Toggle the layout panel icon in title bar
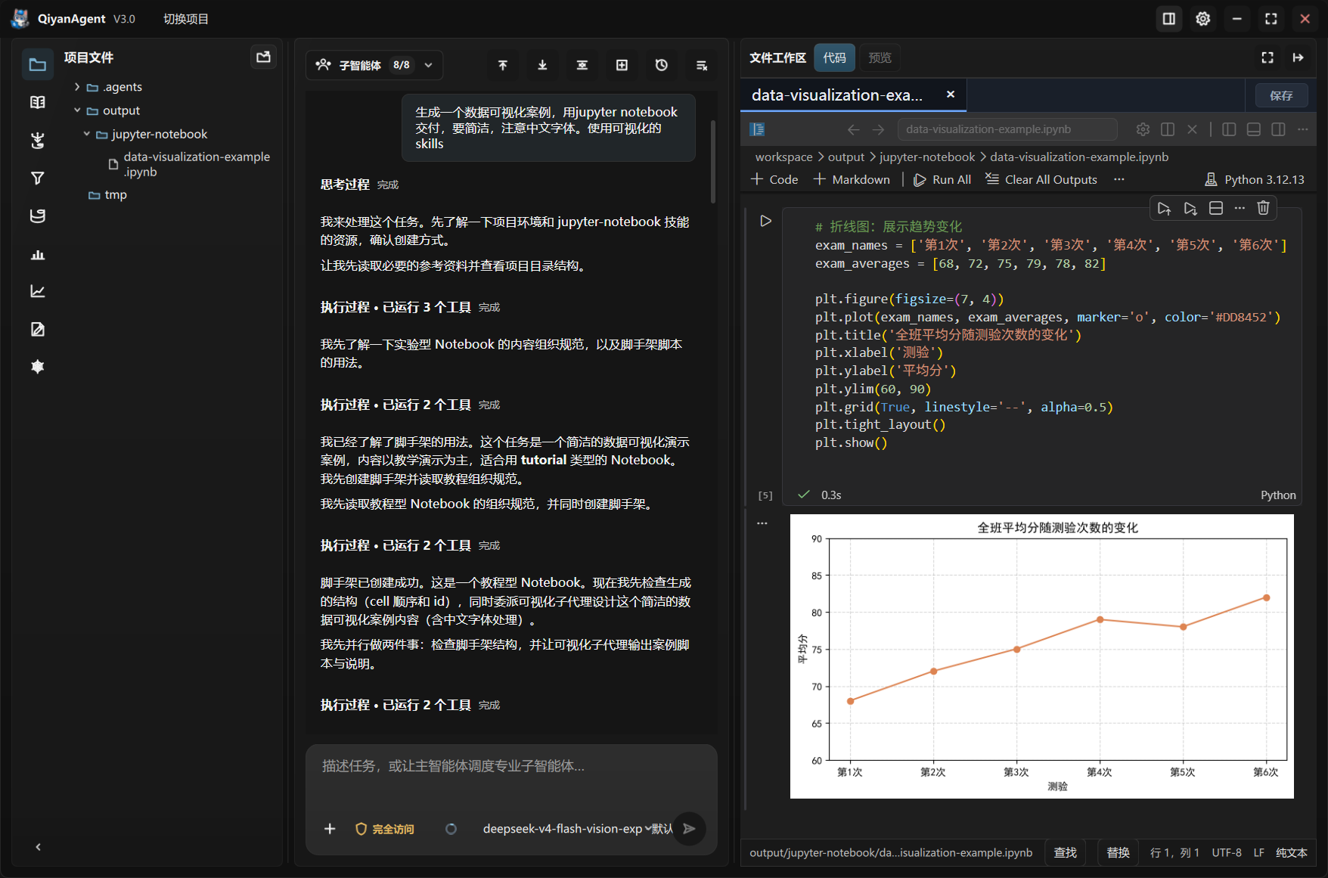The height and width of the screenshot is (878, 1328). pos(1168,19)
